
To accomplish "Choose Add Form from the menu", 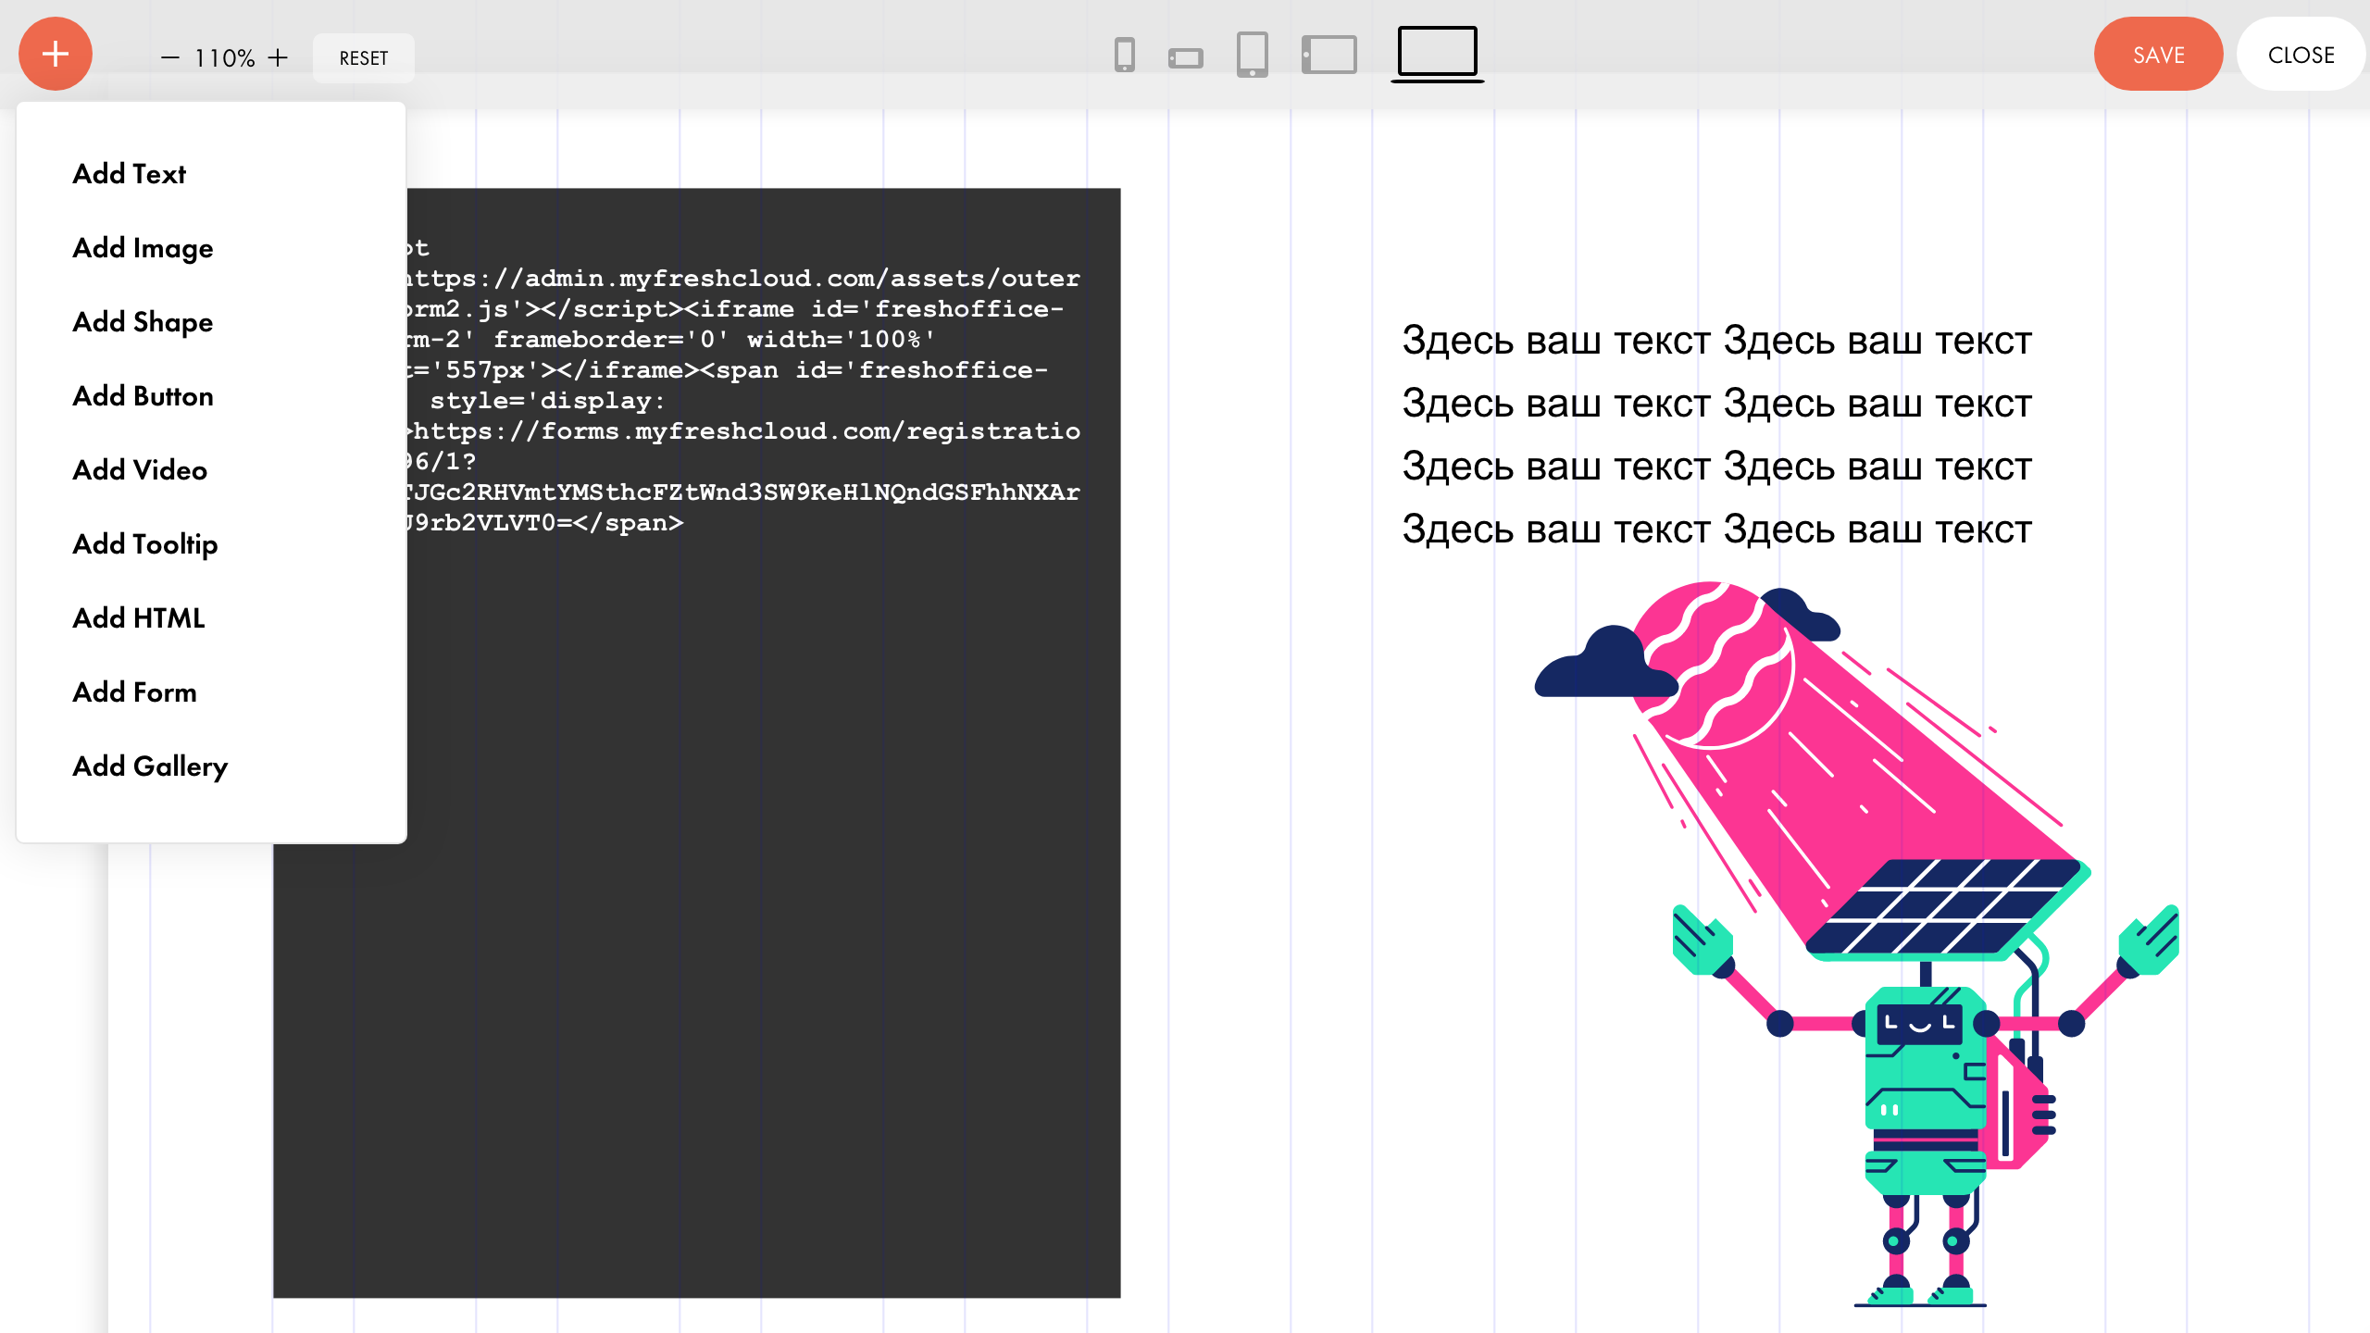I will [x=135, y=692].
